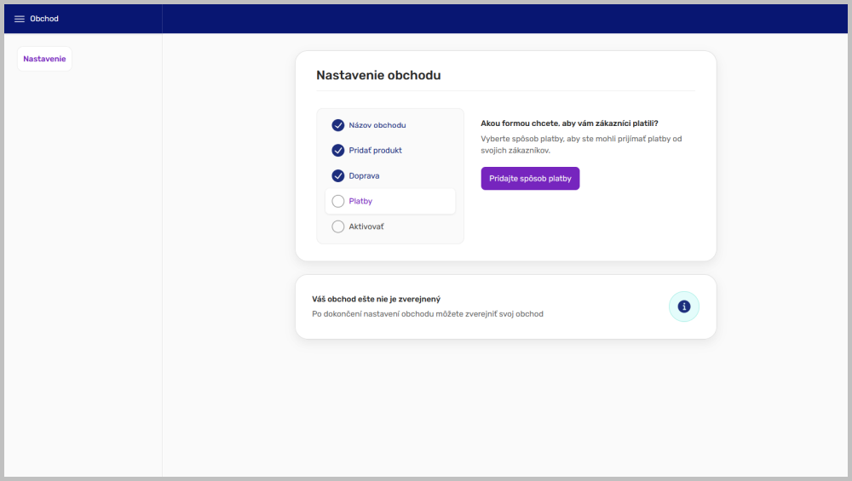
Task: Click the 'Vyberte spôsob platby' description text
Action: (581, 144)
